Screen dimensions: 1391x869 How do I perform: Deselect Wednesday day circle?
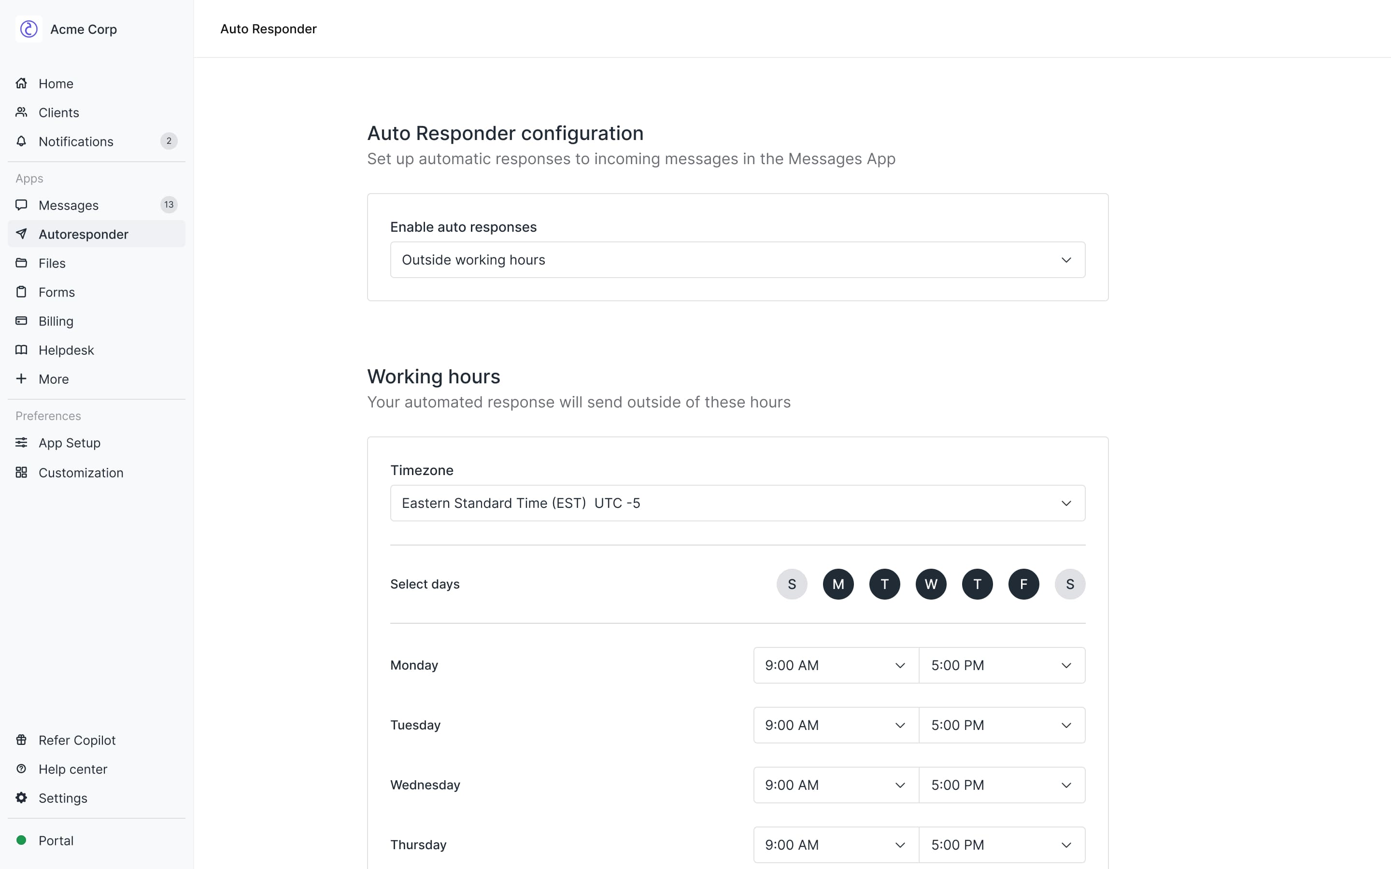click(931, 584)
